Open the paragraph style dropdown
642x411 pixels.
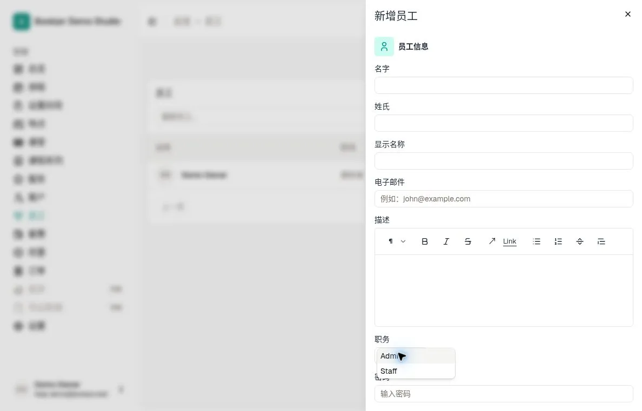[x=397, y=241]
